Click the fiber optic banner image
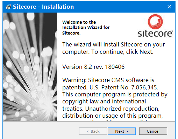This screenshot has height=139, width=178. coord(30,67)
